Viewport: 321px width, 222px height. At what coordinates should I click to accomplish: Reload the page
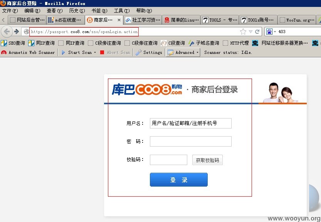click(x=257, y=32)
